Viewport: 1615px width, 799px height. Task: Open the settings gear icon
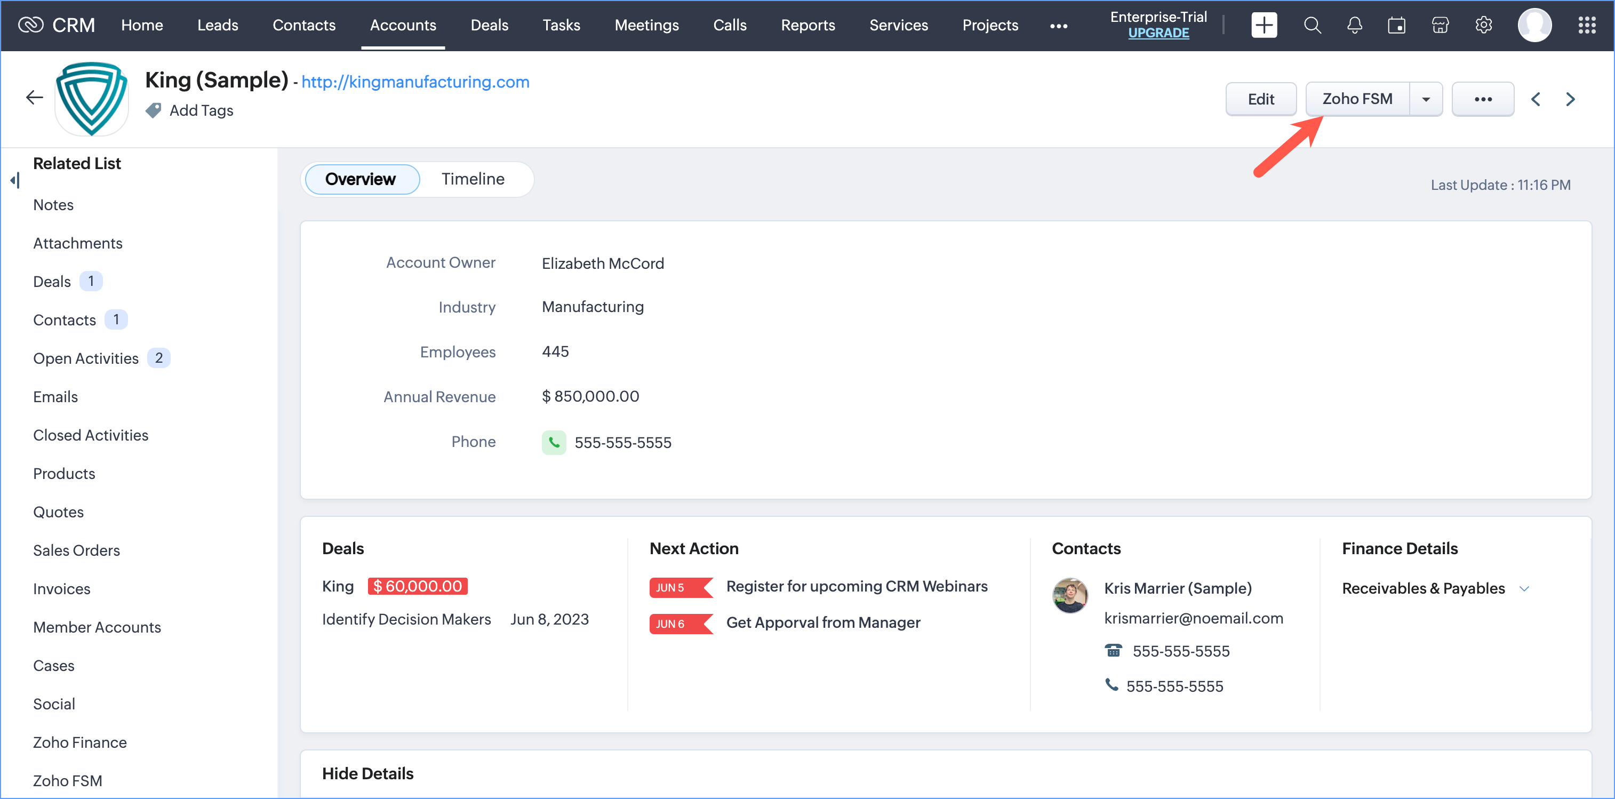coord(1483,25)
